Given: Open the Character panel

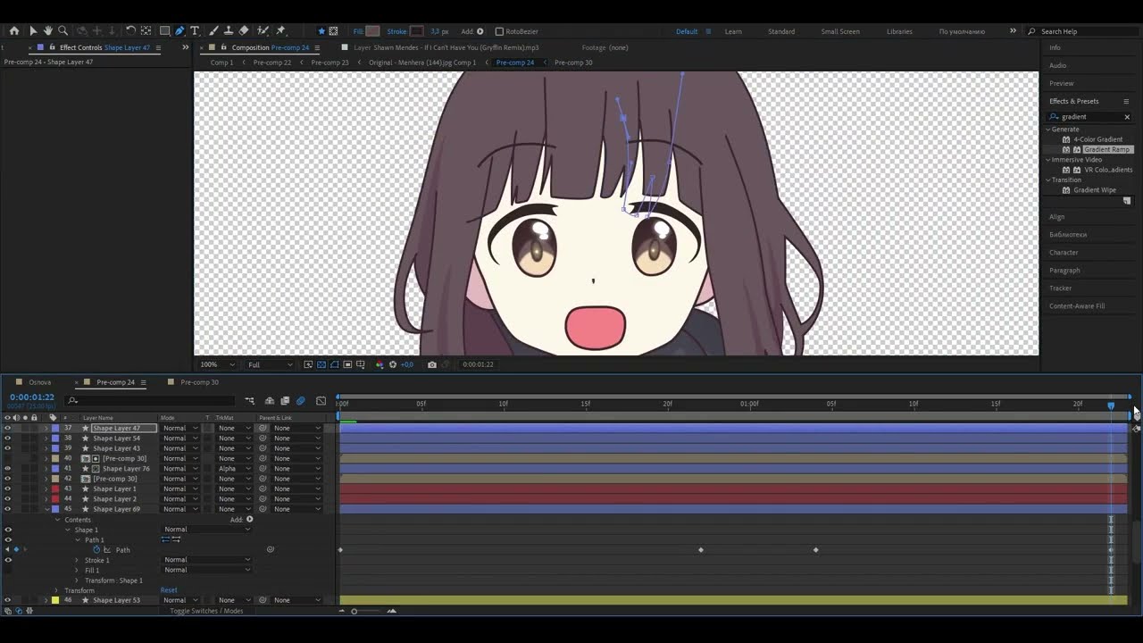Looking at the screenshot, I should point(1064,253).
